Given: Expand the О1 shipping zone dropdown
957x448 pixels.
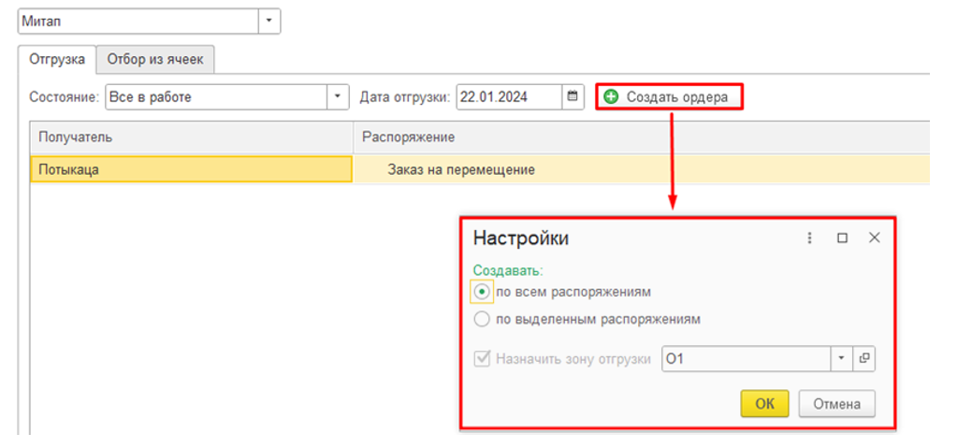Looking at the screenshot, I should [x=841, y=359].
